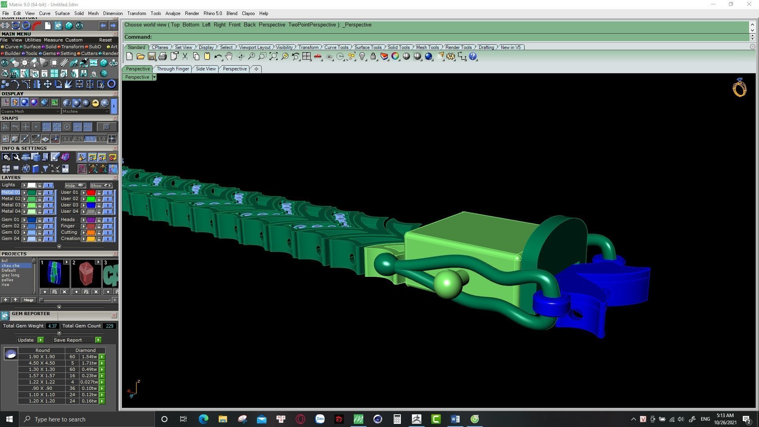Click the Print toolbar icon
This screenshot has width=759, height=427.
click(162, 57)
